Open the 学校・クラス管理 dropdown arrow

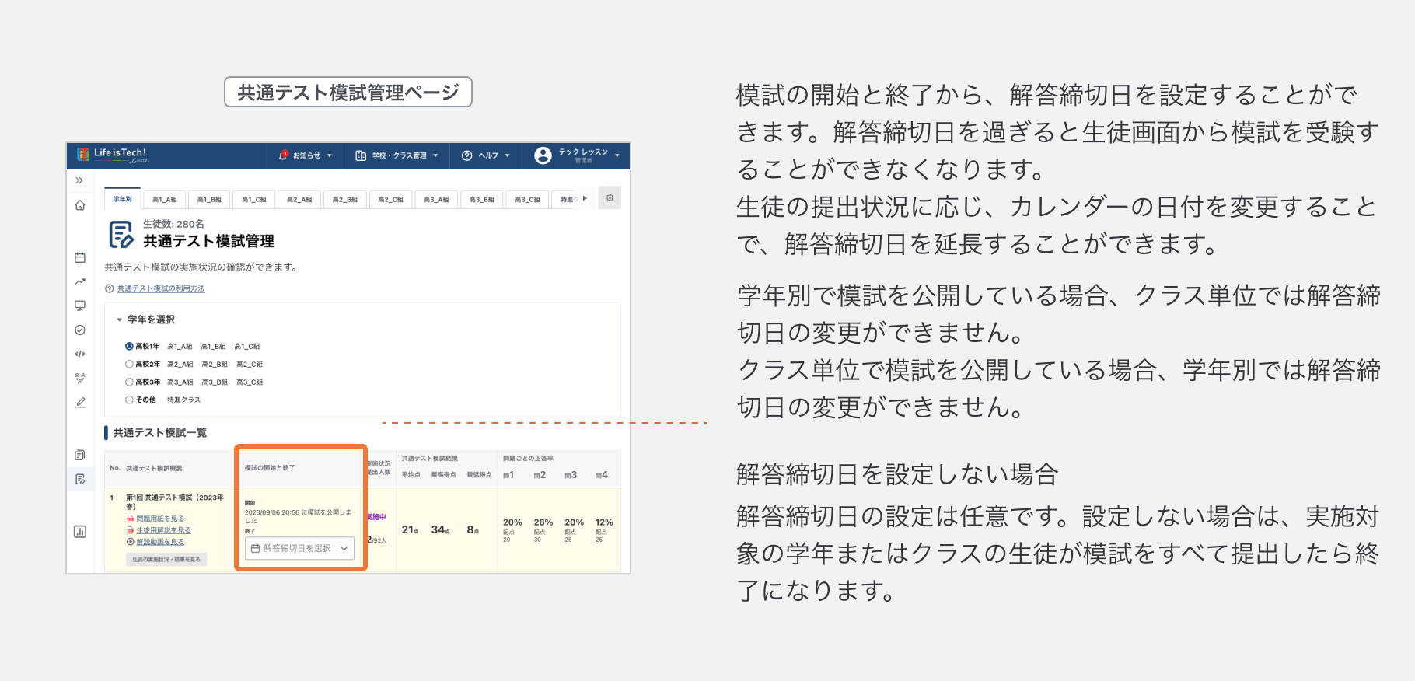point(435,155)
